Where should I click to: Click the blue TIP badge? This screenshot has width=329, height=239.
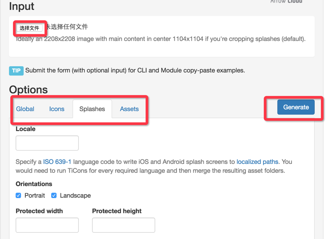tap(16, 71)
